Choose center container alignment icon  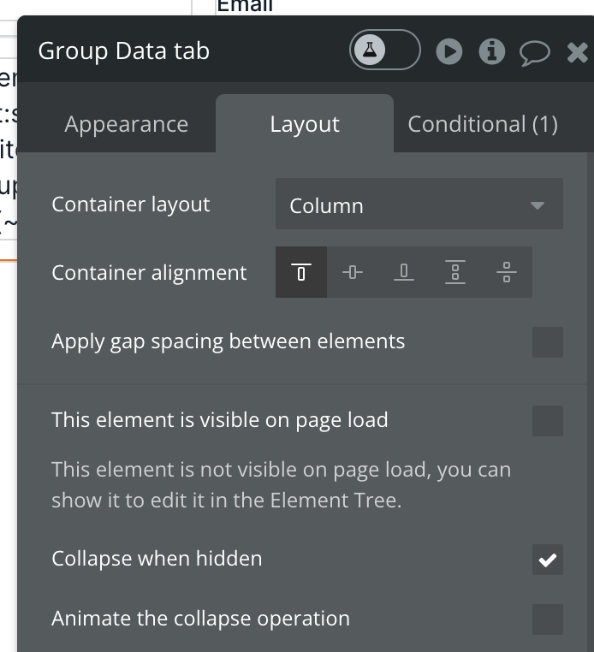pos(353,273)
